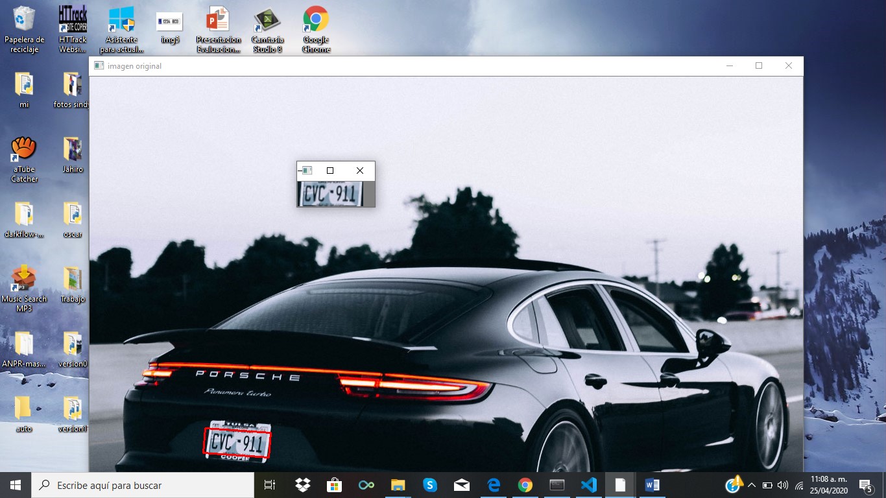This screenshot has width=886, height=498.
Task: Close the 'imagen original' window
Action: pos(789,65)
